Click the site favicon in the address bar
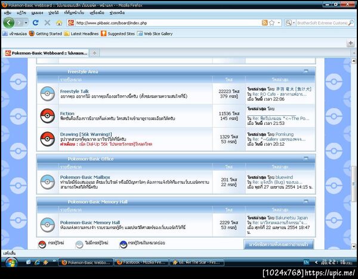The height and width of the screenshot is (279, 358). tap(71, 23)
